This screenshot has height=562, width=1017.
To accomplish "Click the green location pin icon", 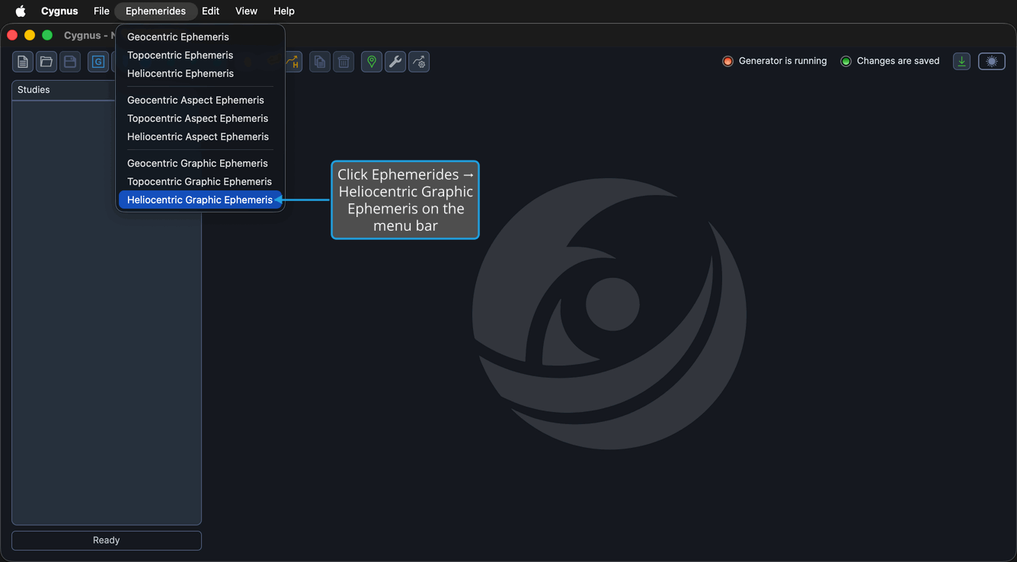I will [372, 62].
